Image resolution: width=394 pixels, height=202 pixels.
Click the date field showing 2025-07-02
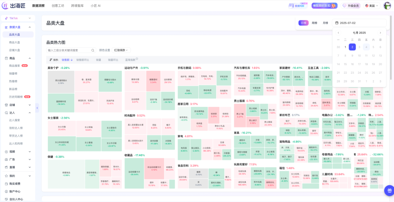pos(359,23)
